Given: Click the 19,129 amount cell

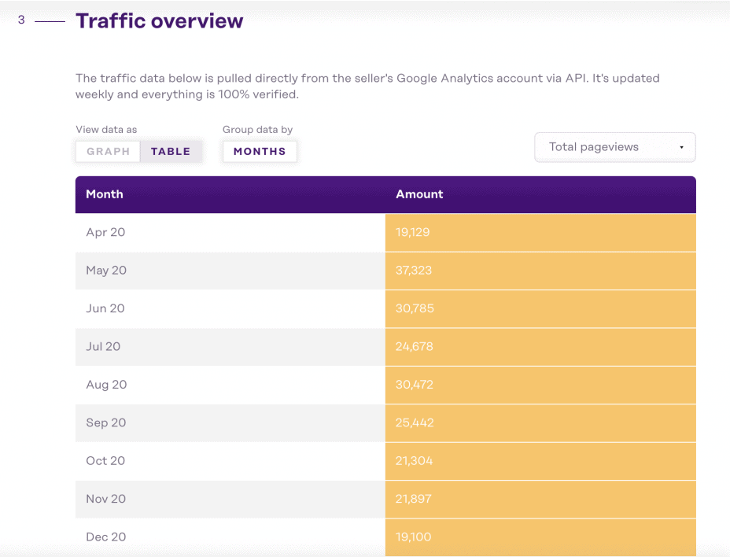Looking at the screenshot, I should click(414, 232).
